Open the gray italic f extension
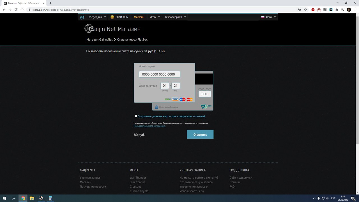Viewport: 359px width, 202px height. [325, 10]
